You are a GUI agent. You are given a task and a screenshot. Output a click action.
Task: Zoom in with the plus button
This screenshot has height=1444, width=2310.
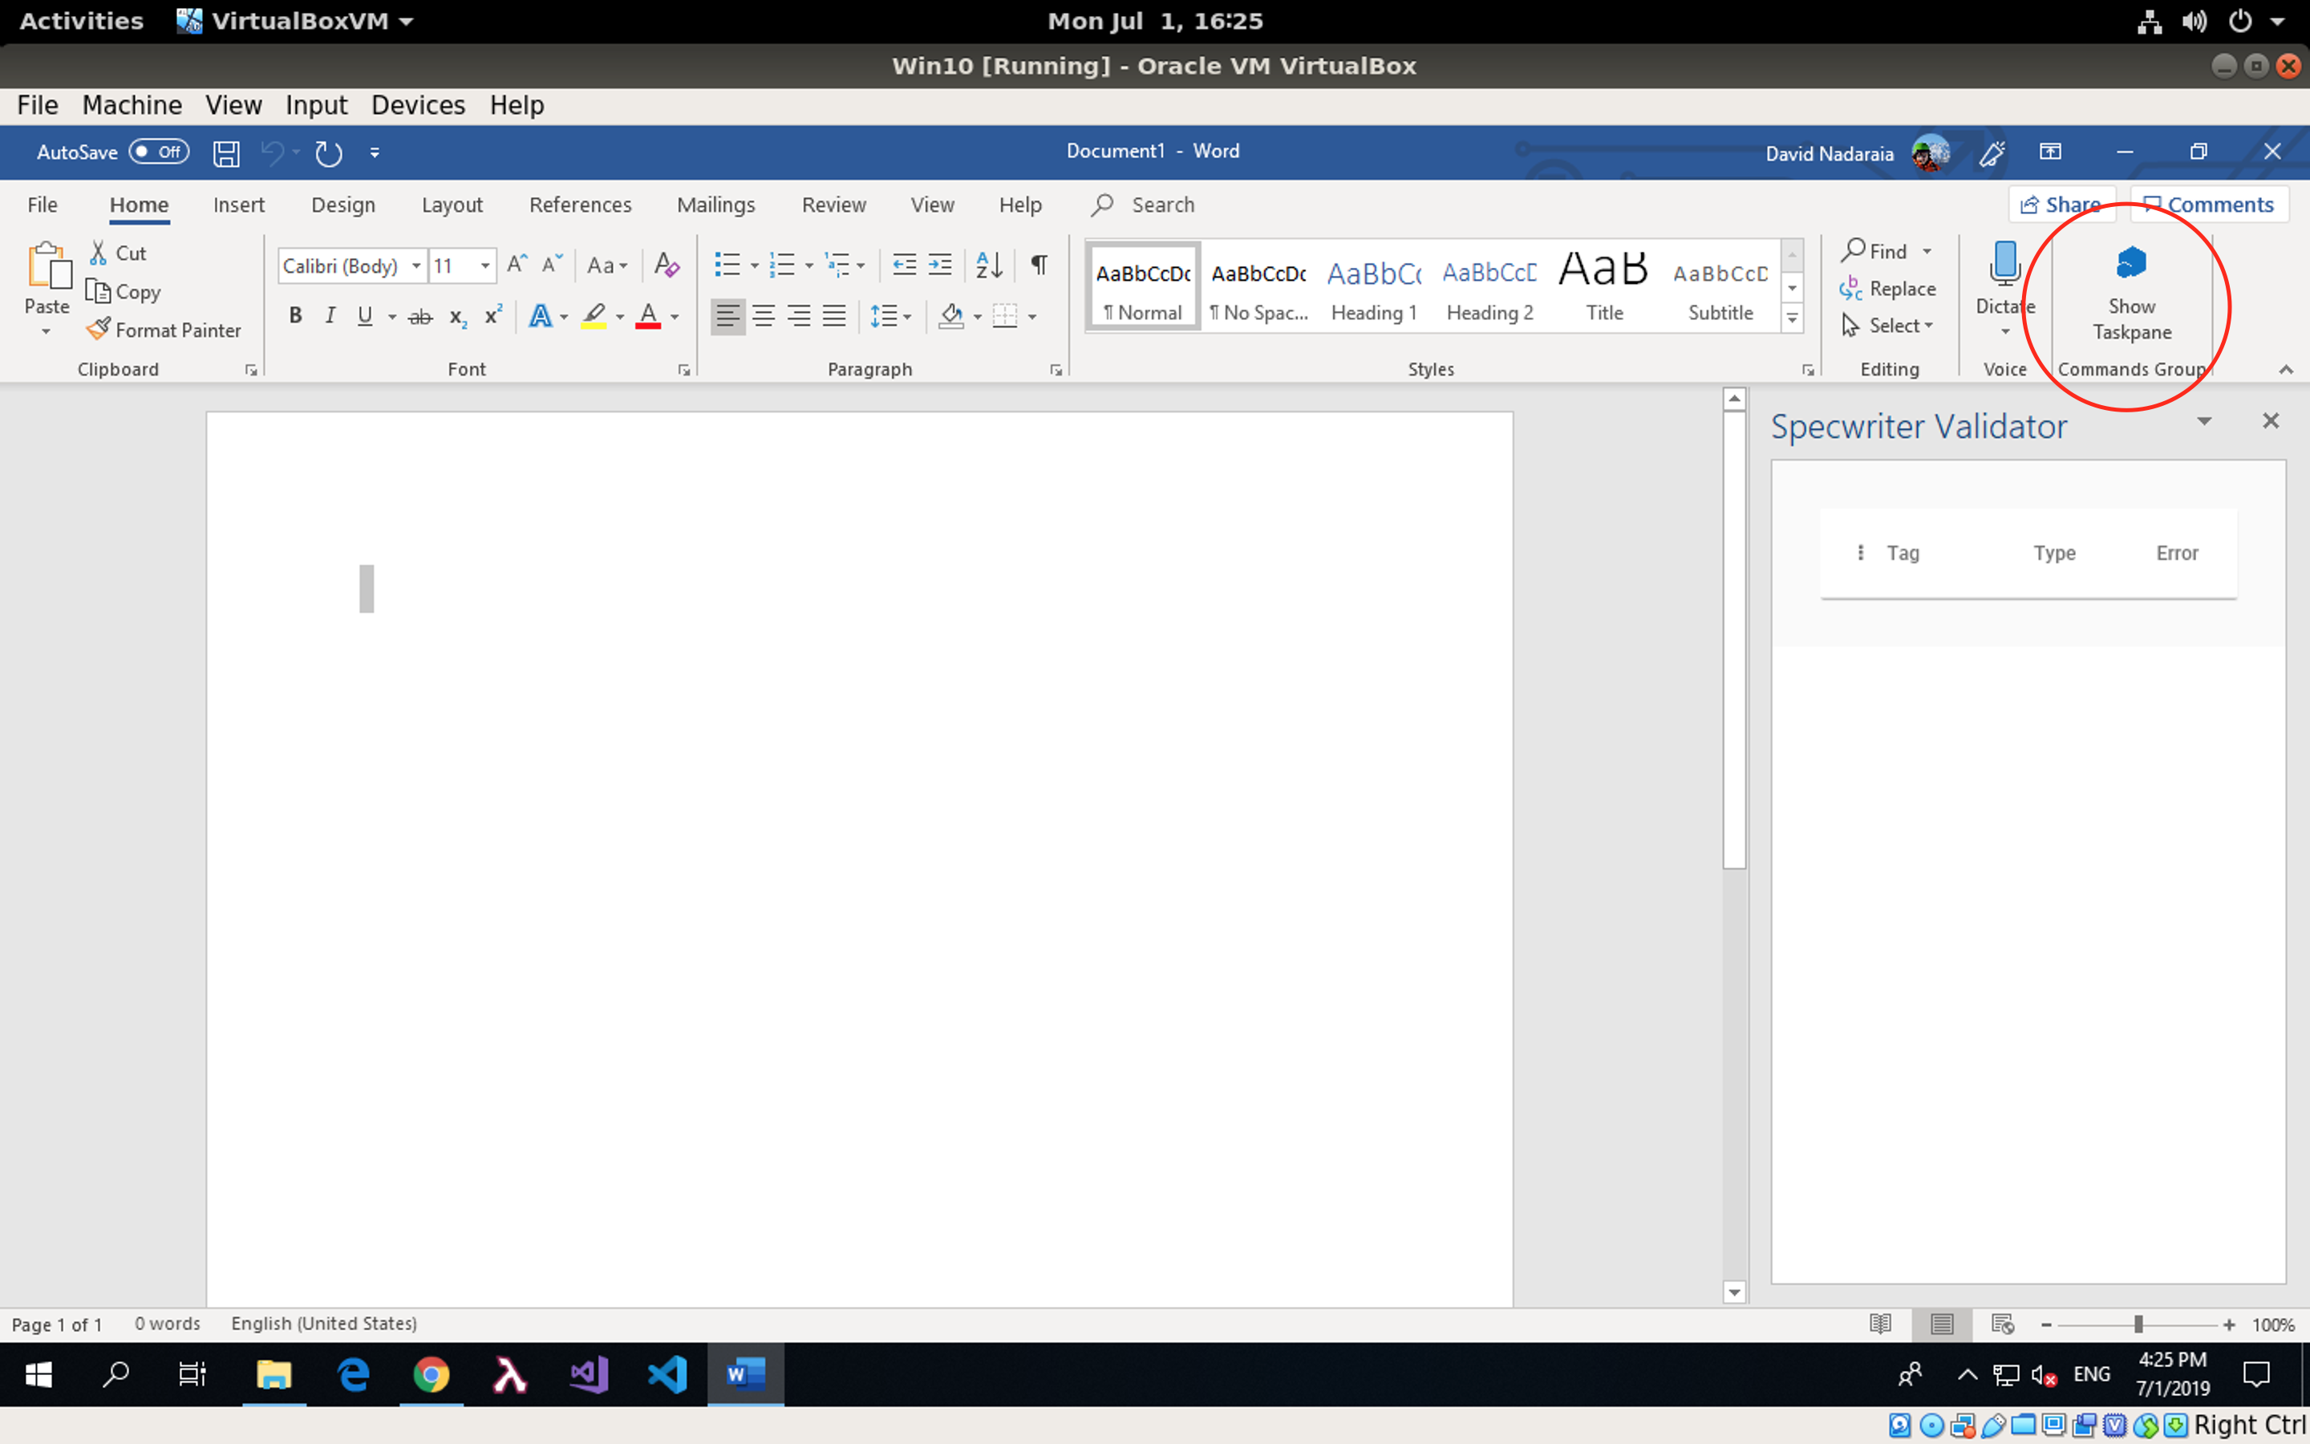(2229, 1324)
